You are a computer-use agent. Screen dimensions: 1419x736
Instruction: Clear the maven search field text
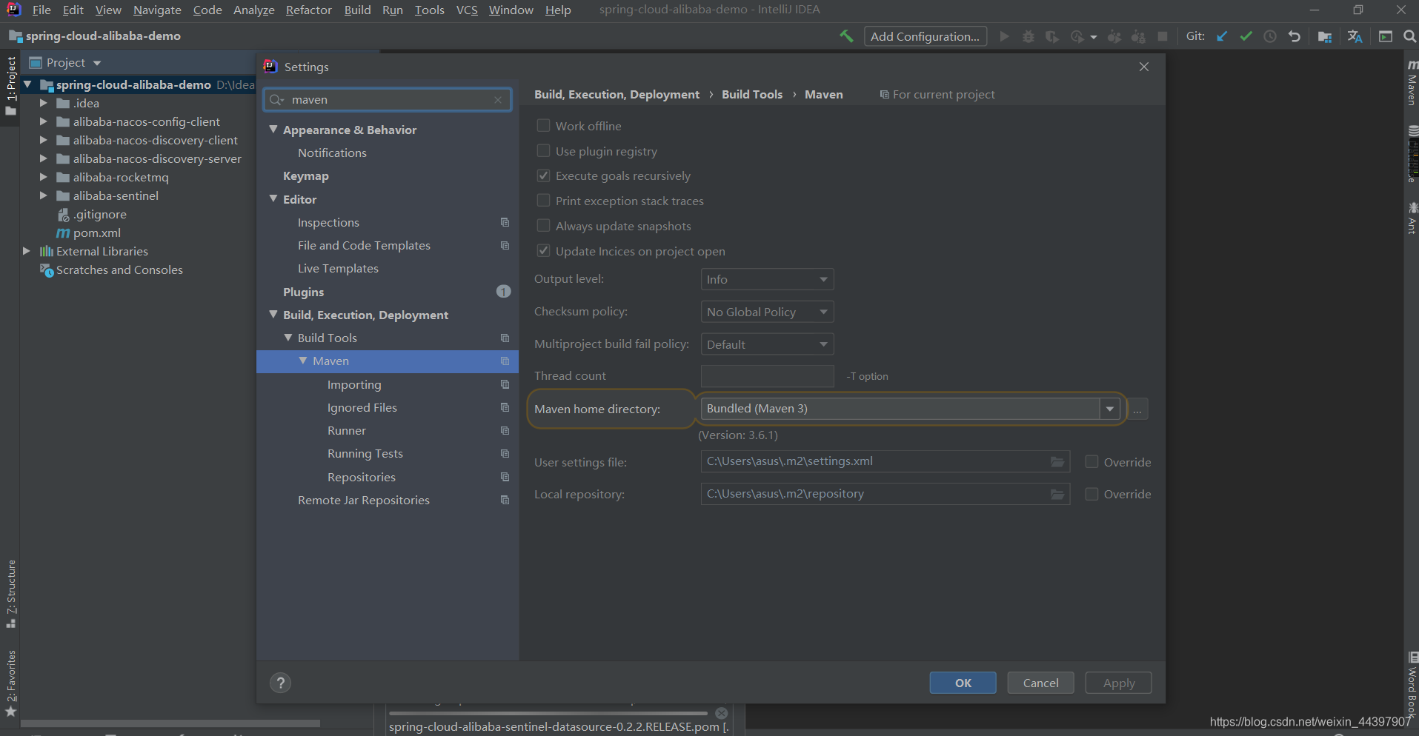(x=498, y=100)
